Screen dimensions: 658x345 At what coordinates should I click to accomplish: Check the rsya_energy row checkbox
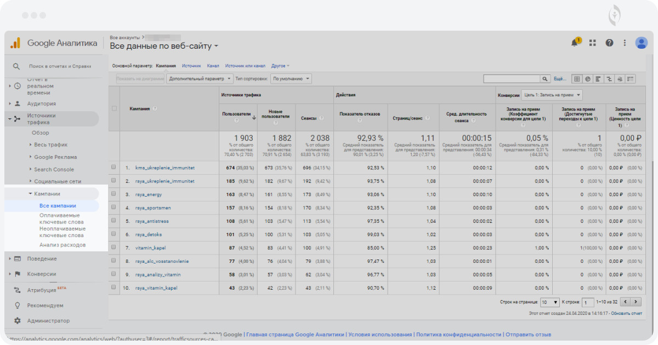pyautogui.click(x=114, y=194)
